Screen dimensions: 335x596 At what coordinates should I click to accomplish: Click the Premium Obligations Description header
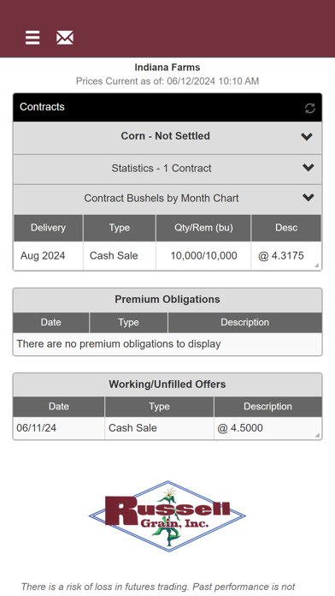244,322
